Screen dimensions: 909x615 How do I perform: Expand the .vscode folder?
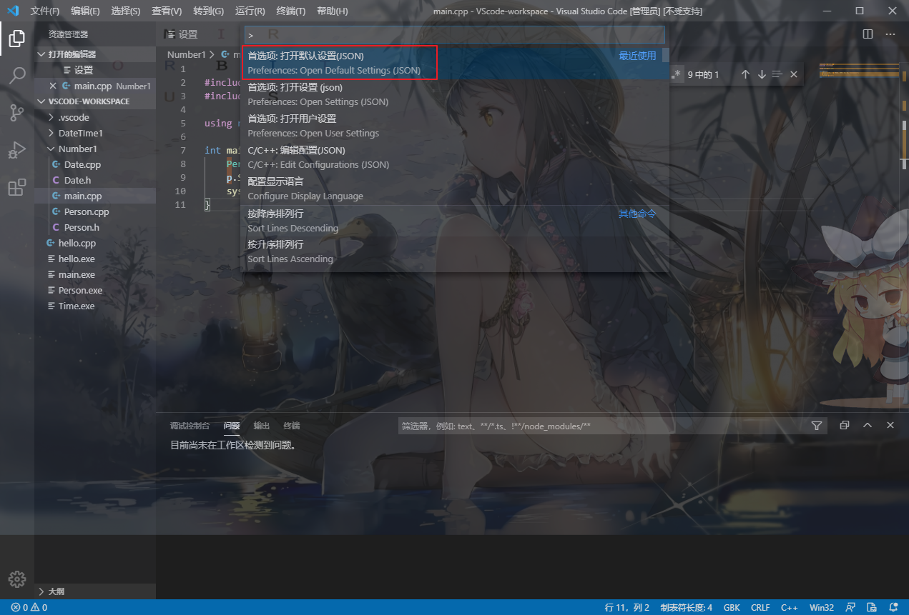coord(95,117)
